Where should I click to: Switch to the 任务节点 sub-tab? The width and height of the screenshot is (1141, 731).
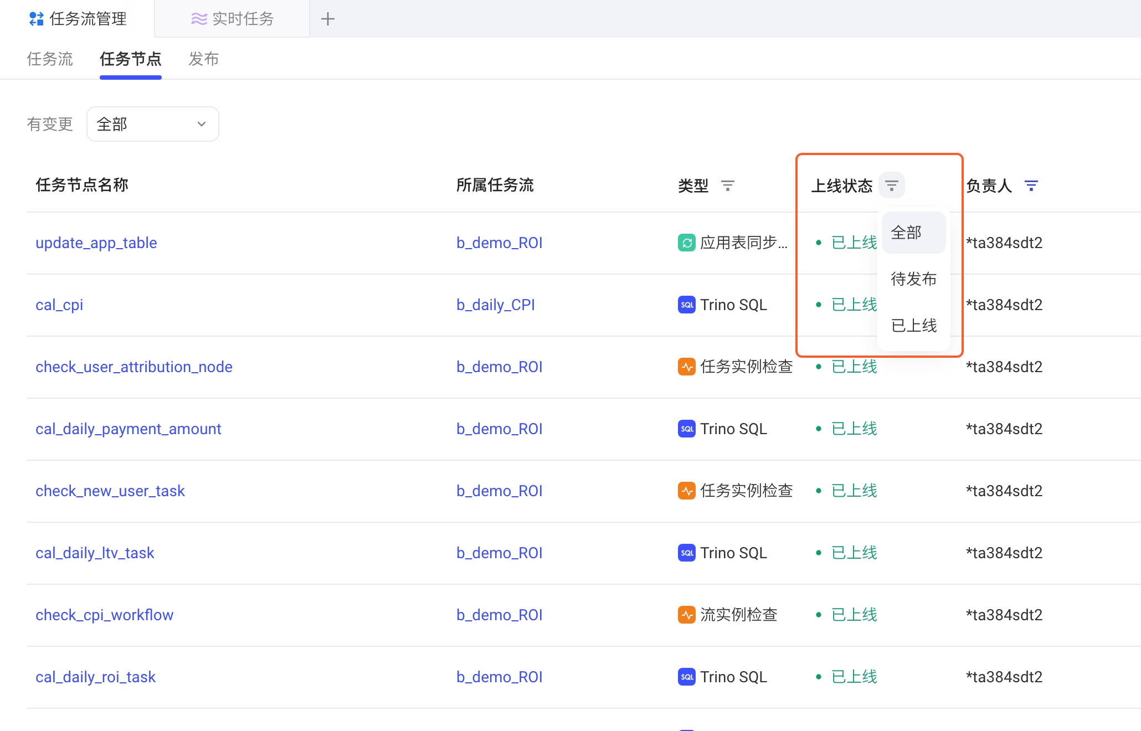coord(131,59)
